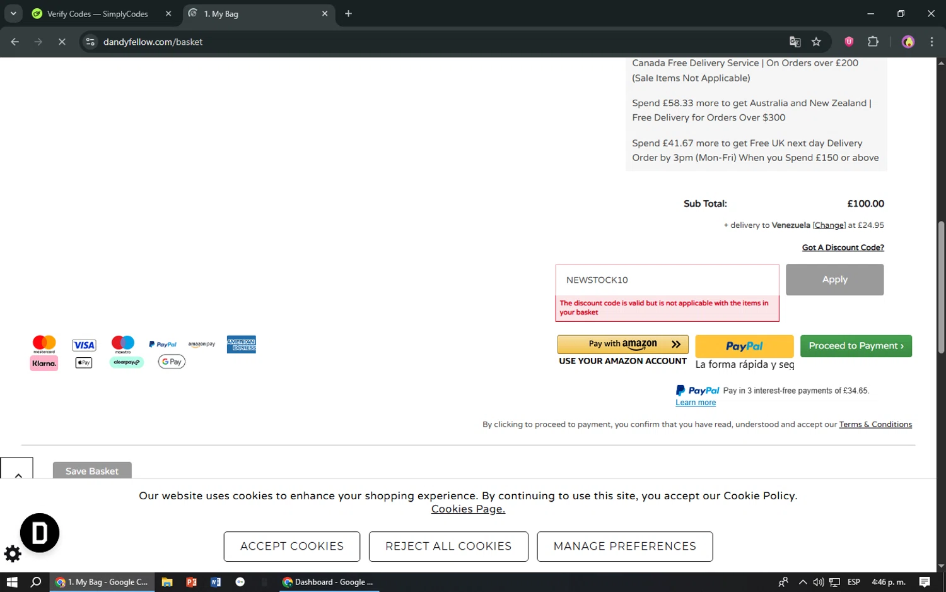The width and height of the screenshot is (946, 592).
Task: Click the Mastercard payment icon
Action: pos(44,345)
